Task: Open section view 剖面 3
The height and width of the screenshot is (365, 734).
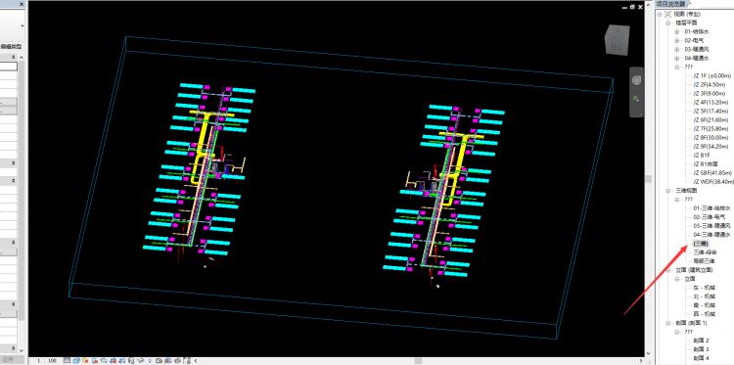Action: click(x=702, y=349)
